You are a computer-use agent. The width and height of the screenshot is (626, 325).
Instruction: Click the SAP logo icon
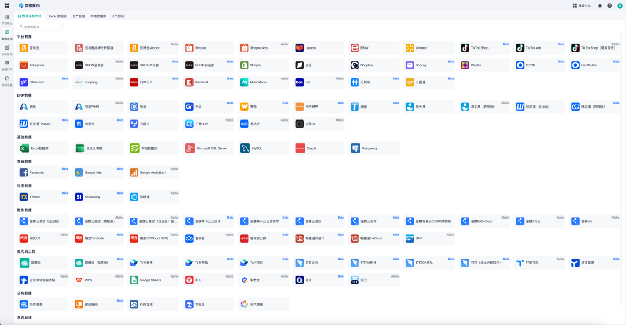pyautogui.click(x=410, y=238)
